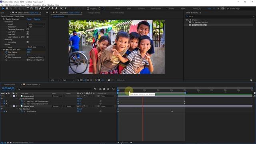Toggle the Normalize checkbox

tap(28, 42)
